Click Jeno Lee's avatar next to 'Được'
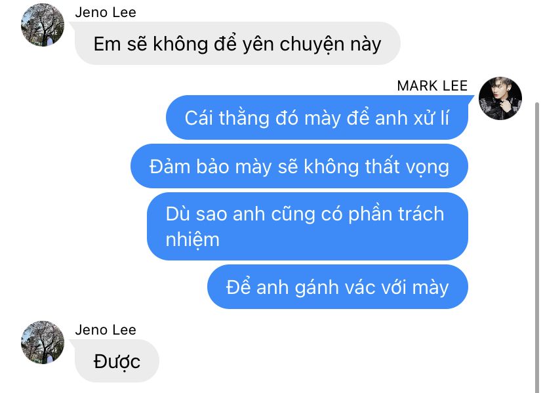Image resolution: width=543 pixels, height=393 pixels. tap(43, 342)
